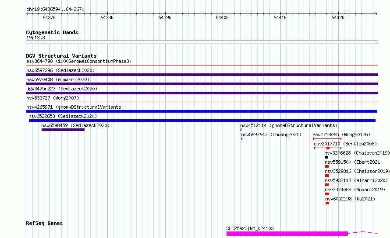Viewport: 390px width, 238px height.
Task: Click the 6438k ruler tick label
Action: [x=107, y=17]
